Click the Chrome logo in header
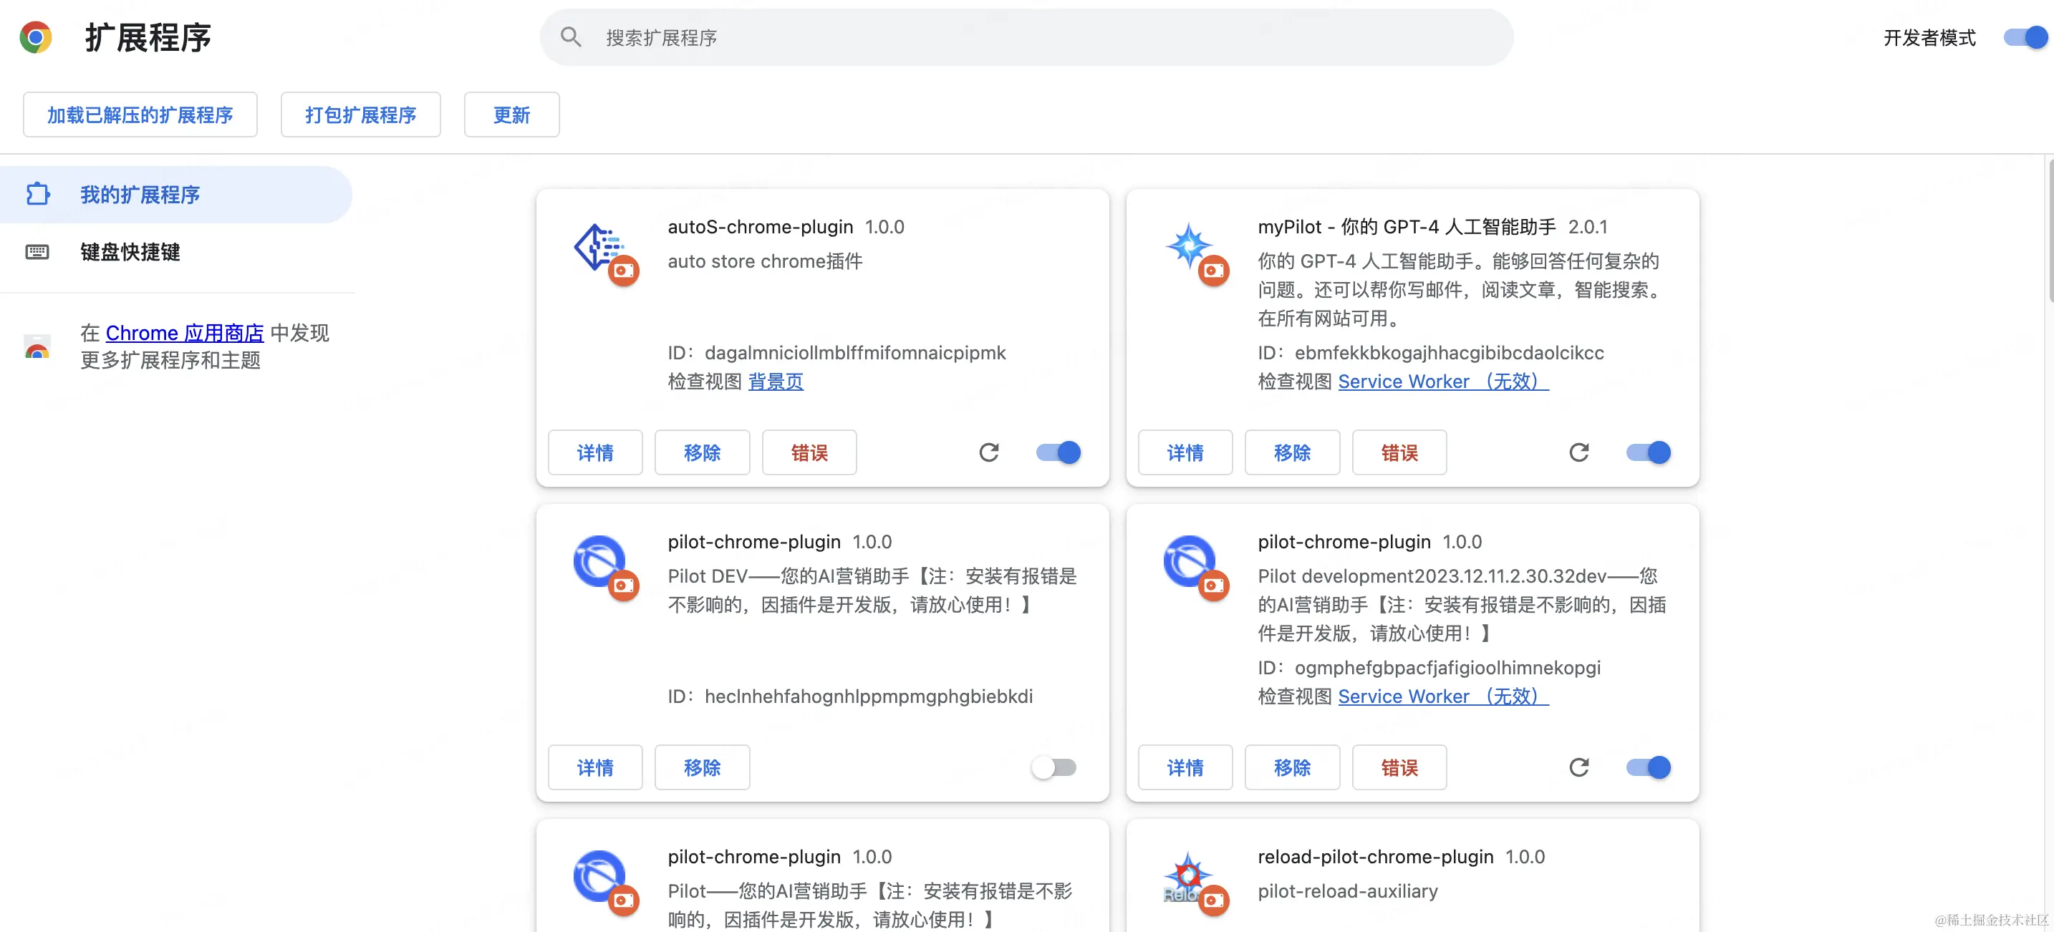Screen dimensions: 2054x932 [36, 37]
